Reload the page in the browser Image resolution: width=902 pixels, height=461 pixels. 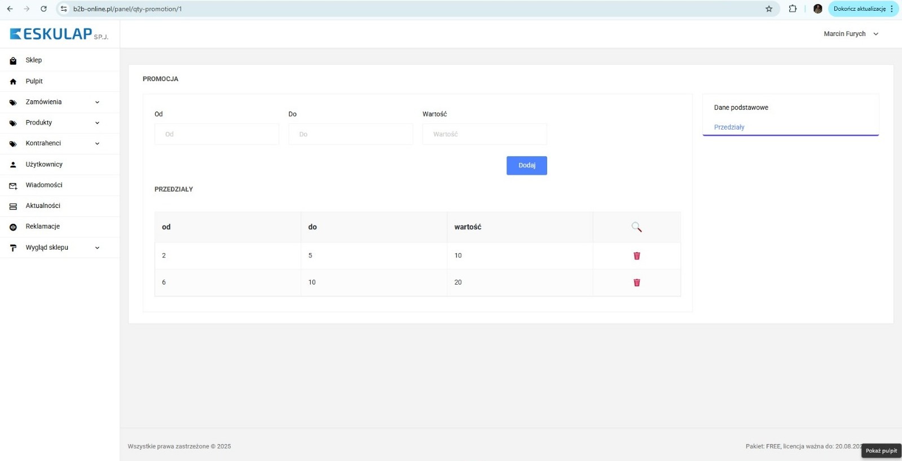pos(43,9)
